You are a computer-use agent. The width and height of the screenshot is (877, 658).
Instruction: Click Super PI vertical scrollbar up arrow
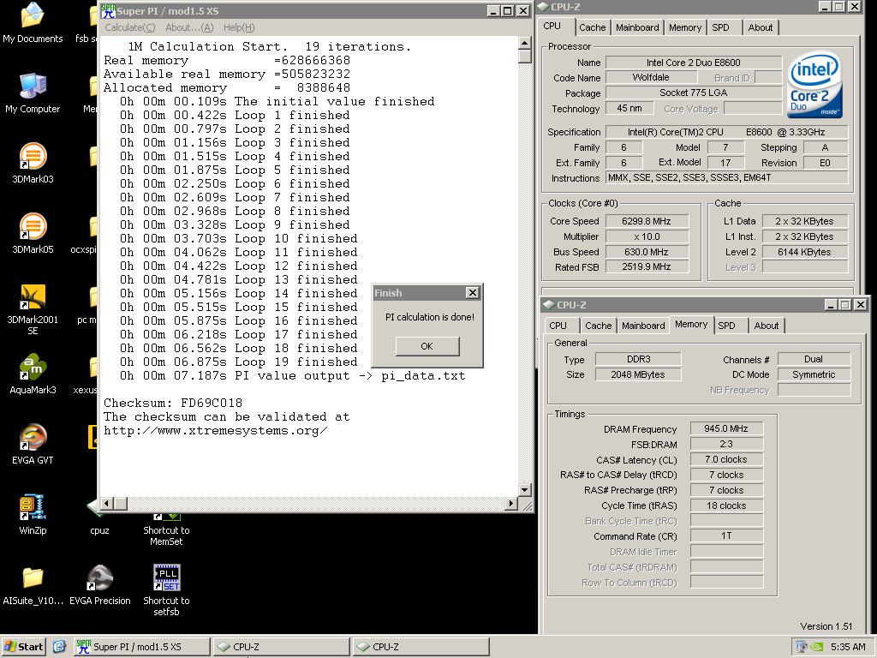coord(525,43)
